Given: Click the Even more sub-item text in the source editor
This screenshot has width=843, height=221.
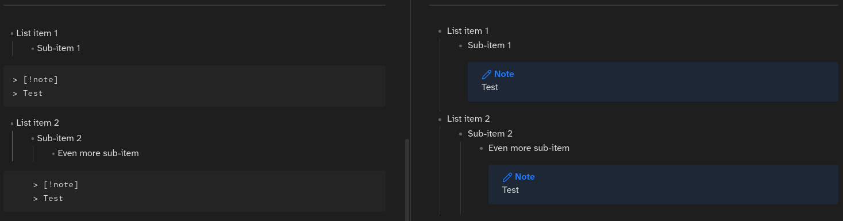Looking at the screenshot, I should point(98,153).
